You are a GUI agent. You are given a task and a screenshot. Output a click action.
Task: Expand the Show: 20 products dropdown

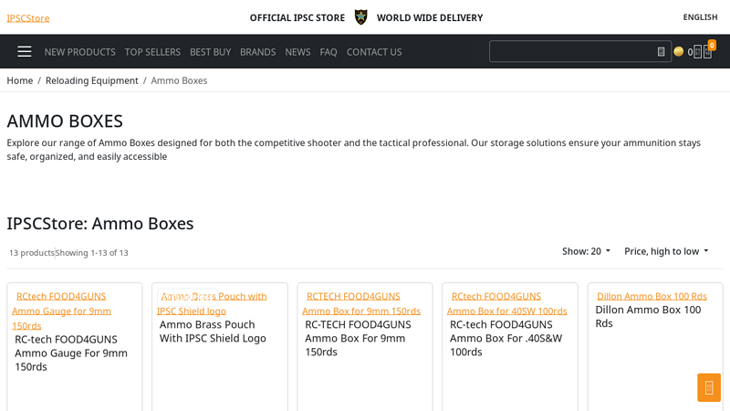pos(586,251)
